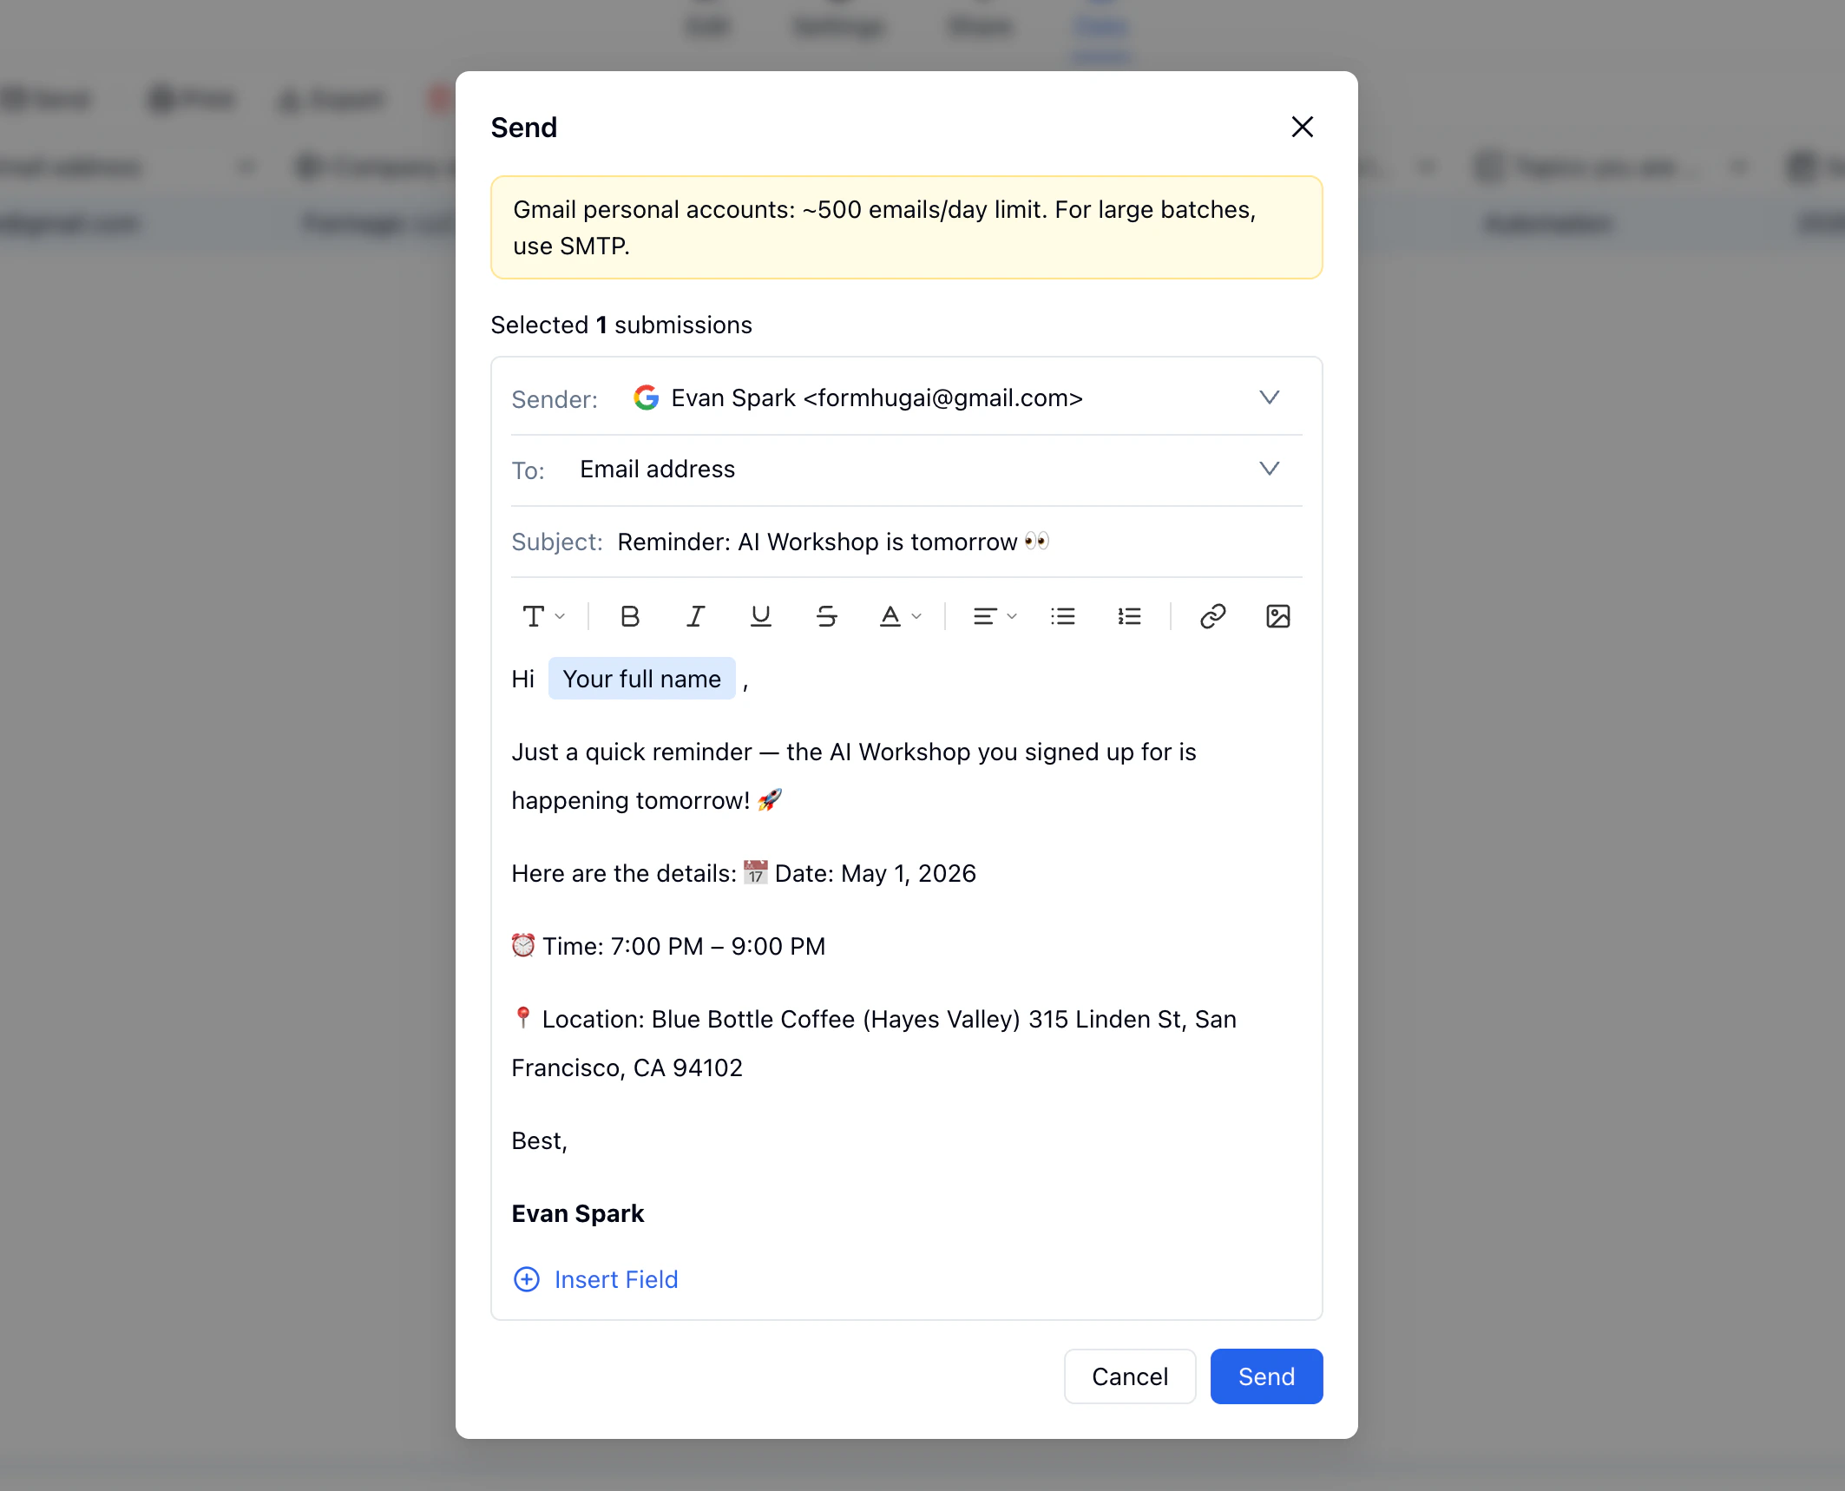Insert an image into the email
1845x1491 pixels.
coord(1277,616)
